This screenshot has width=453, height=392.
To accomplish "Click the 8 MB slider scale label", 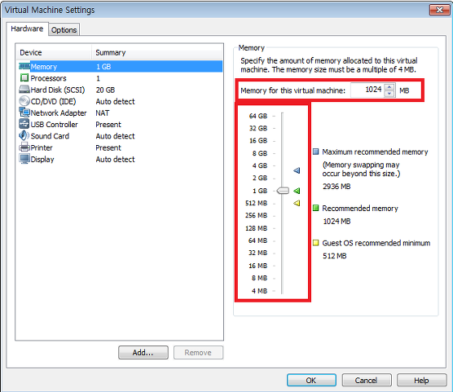I will [x=259, y=278].
